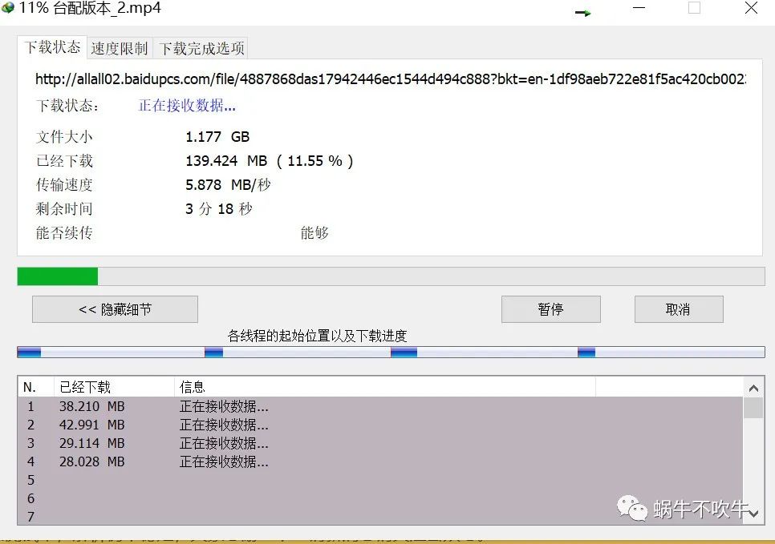Click the IDM application icon in title bar

pyautogui.click(x=8, y=8)
